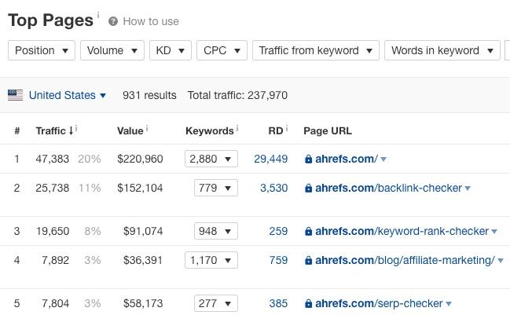
Task: Open the ahrefs.com/backlink-checker link
Action: 389,188
